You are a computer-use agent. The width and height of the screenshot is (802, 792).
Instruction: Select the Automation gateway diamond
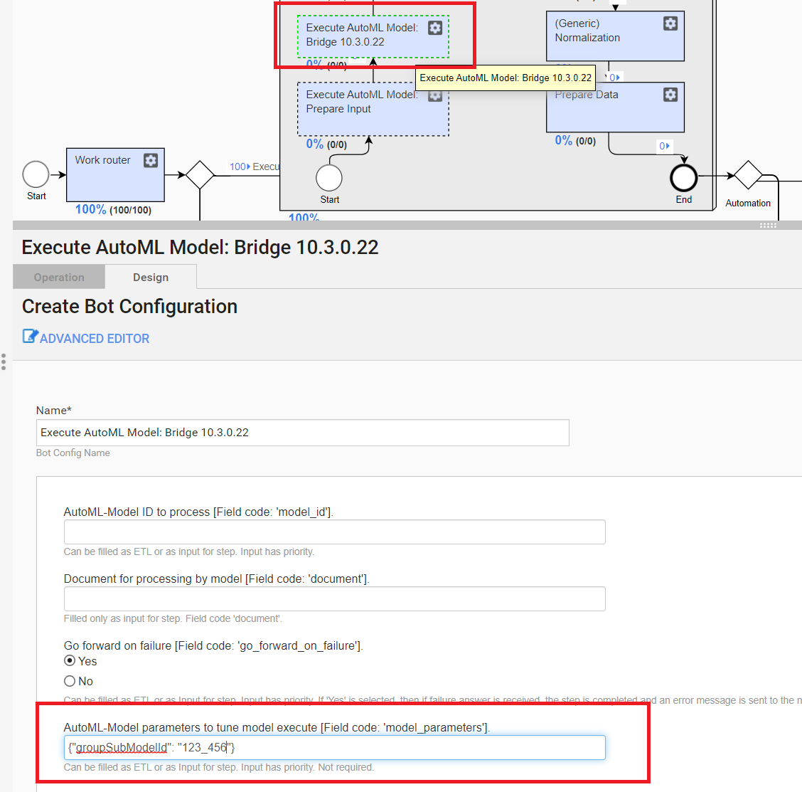pyautogui.click(x=748, y=175)
